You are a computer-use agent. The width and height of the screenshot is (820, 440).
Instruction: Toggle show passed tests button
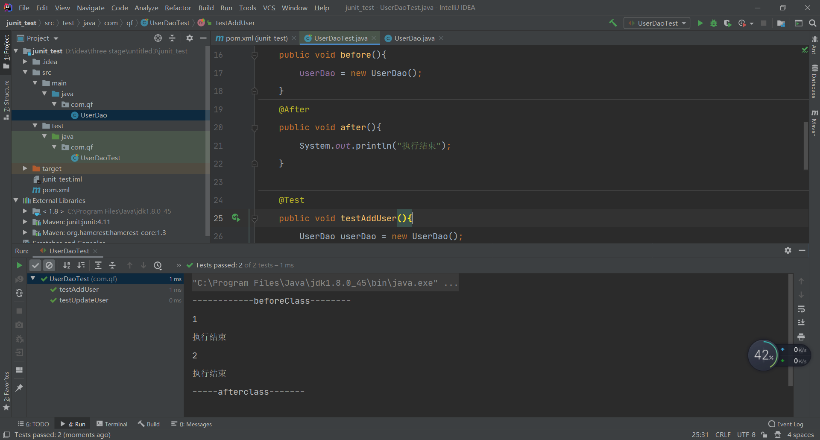tap(35, 265)
